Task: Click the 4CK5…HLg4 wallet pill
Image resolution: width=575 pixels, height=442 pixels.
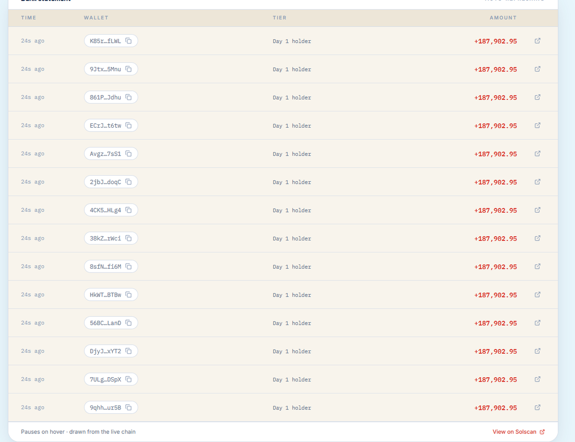Action: [111, 210]
